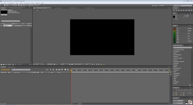Click the timeline graph editor icon
This screenshot has height=105, width=193.
click(68, 70)
